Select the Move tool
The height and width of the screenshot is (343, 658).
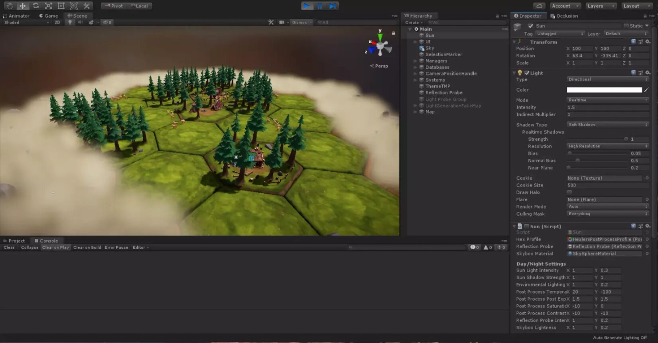[23, 6]
